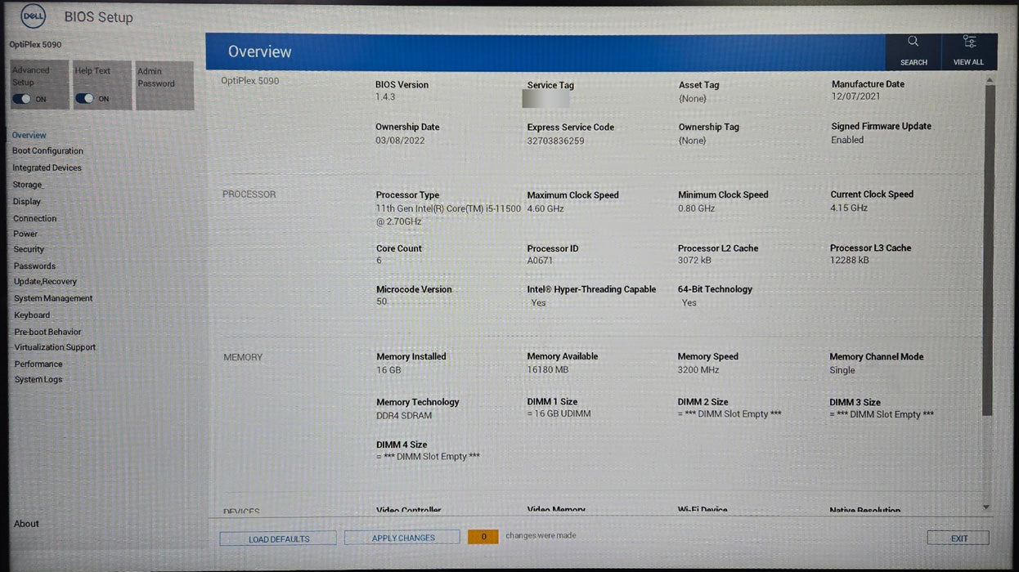The height and width of the screenshot is (572, 1019).
Task: Click Memory Speed 3200 MHz
Action: [698, 370]
